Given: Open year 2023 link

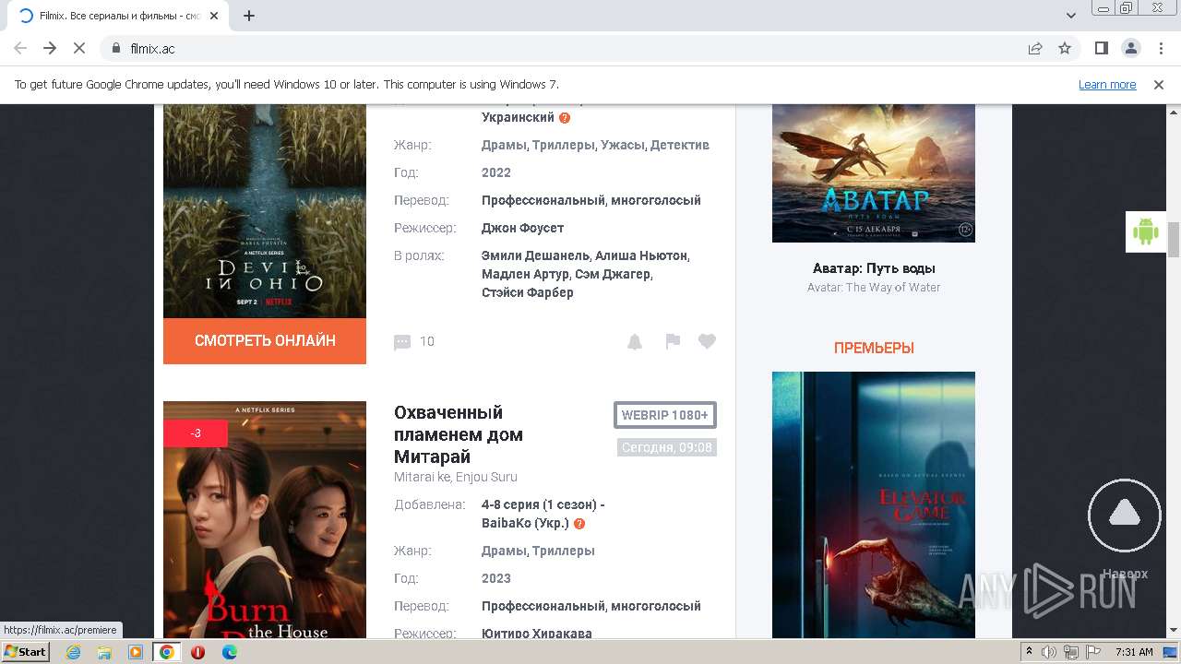Looking at the screenshot, I should click(496, 578).
